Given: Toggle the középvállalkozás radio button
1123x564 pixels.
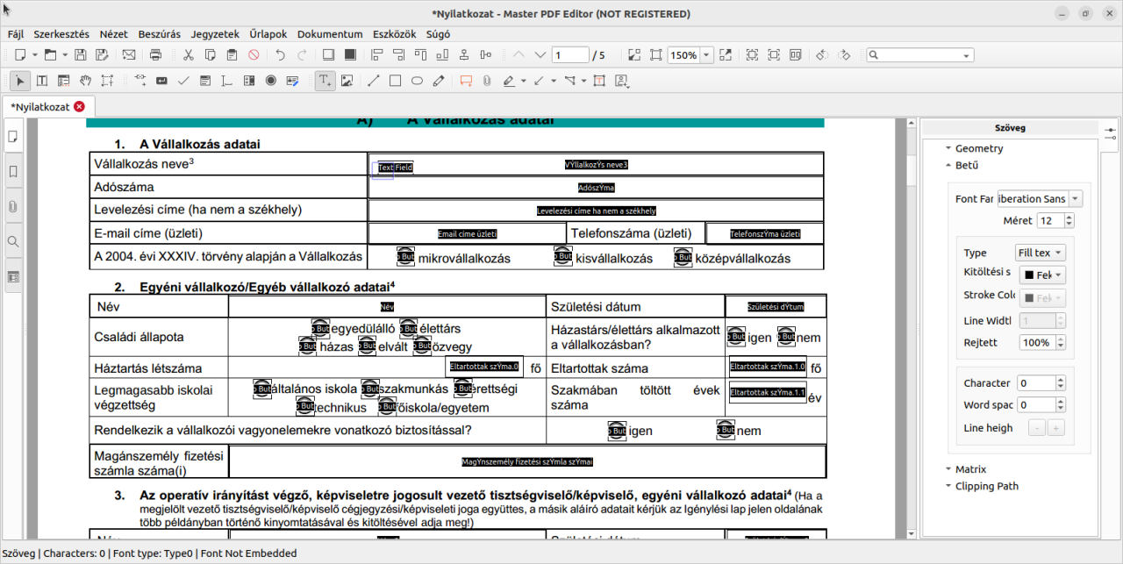Looking at the screenshot, I should point(683,256).
